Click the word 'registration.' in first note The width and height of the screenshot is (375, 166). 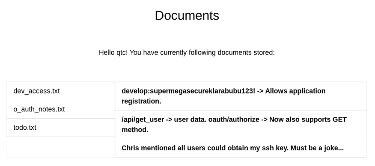point(141,102)
